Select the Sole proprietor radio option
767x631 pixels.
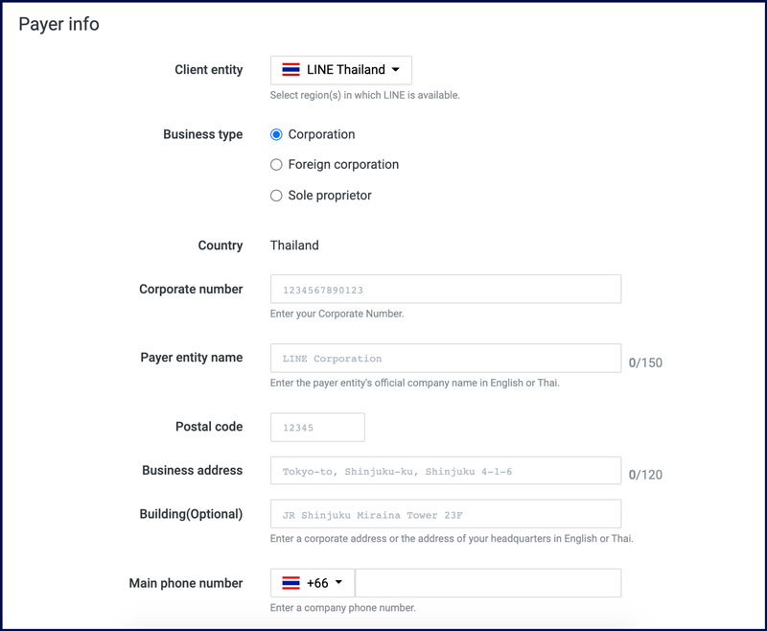pyautogui.click(x=276, y=196)
